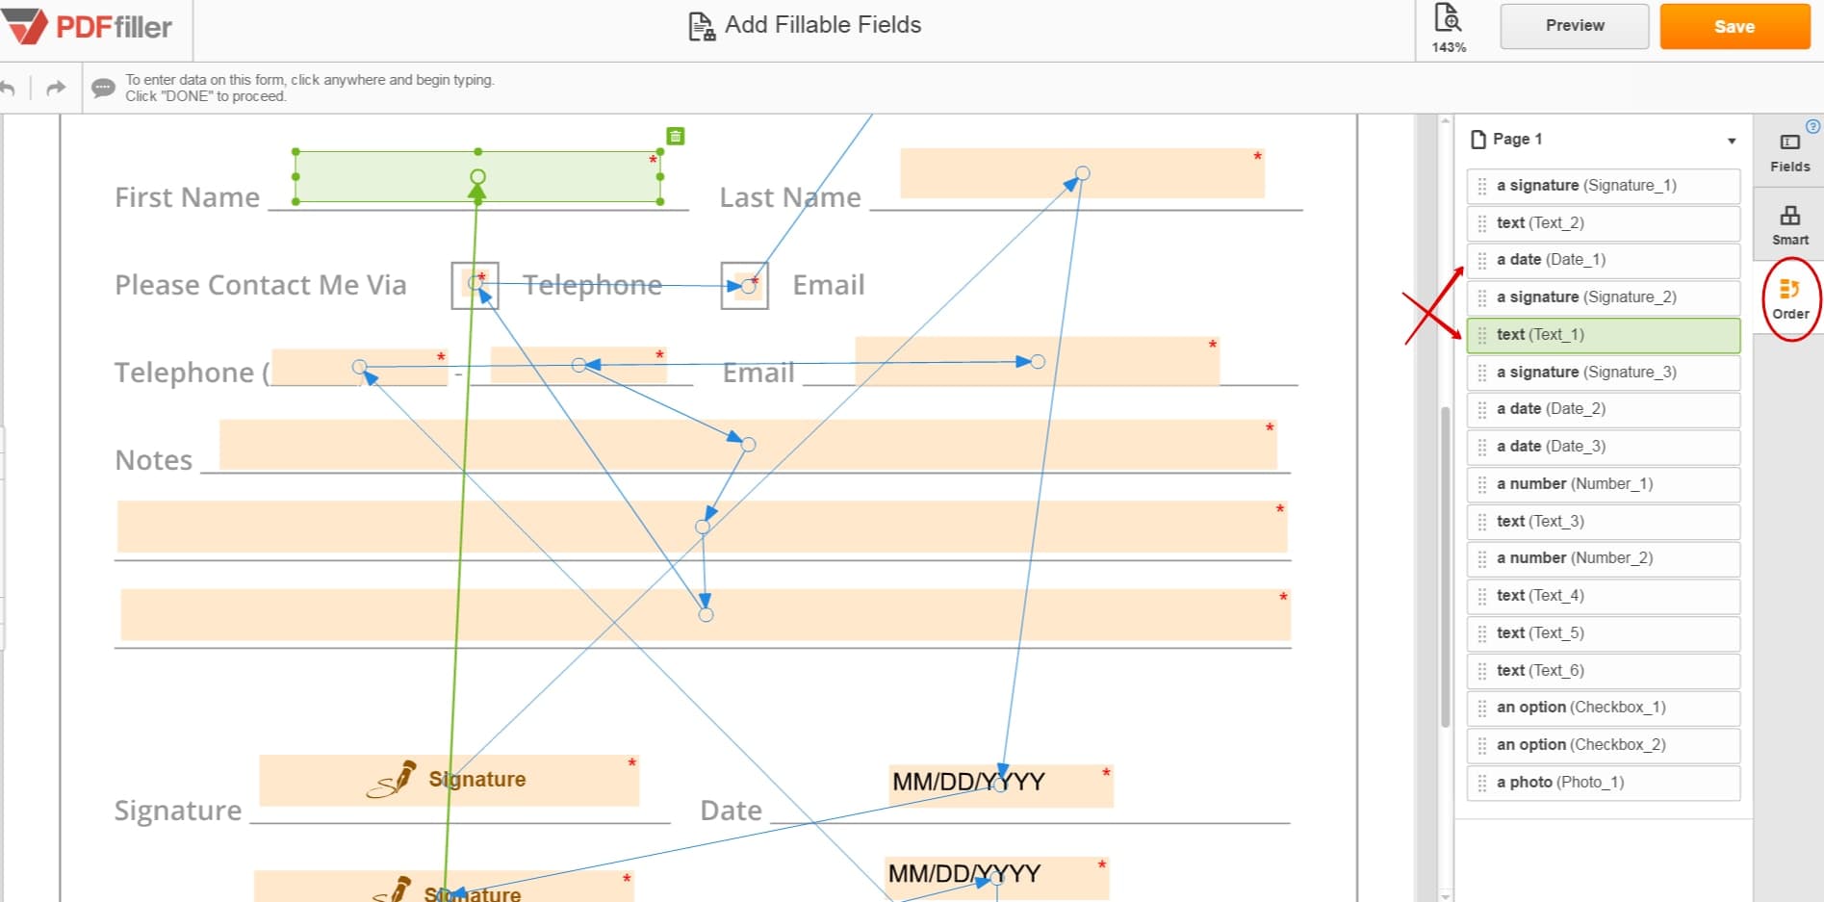Click the Page 1 document icon
This screenshot has width=1824, height=902.
click(1478, 140)
